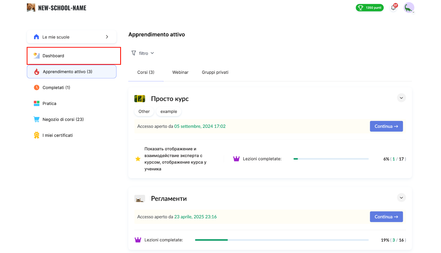
Task: Open the filtro dropdown
Action: [x=143, y=53]
